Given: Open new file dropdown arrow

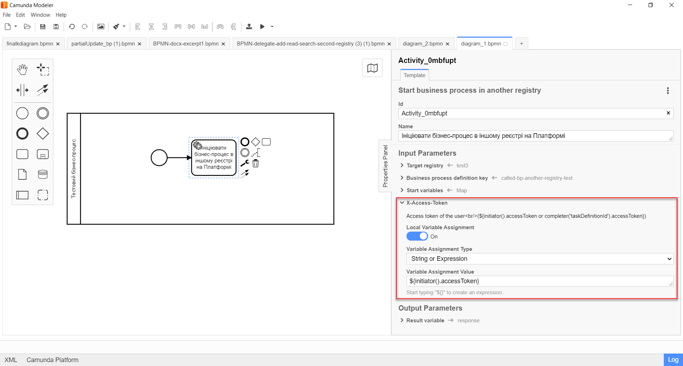Looking at the screenshot, I should [16, 27].
